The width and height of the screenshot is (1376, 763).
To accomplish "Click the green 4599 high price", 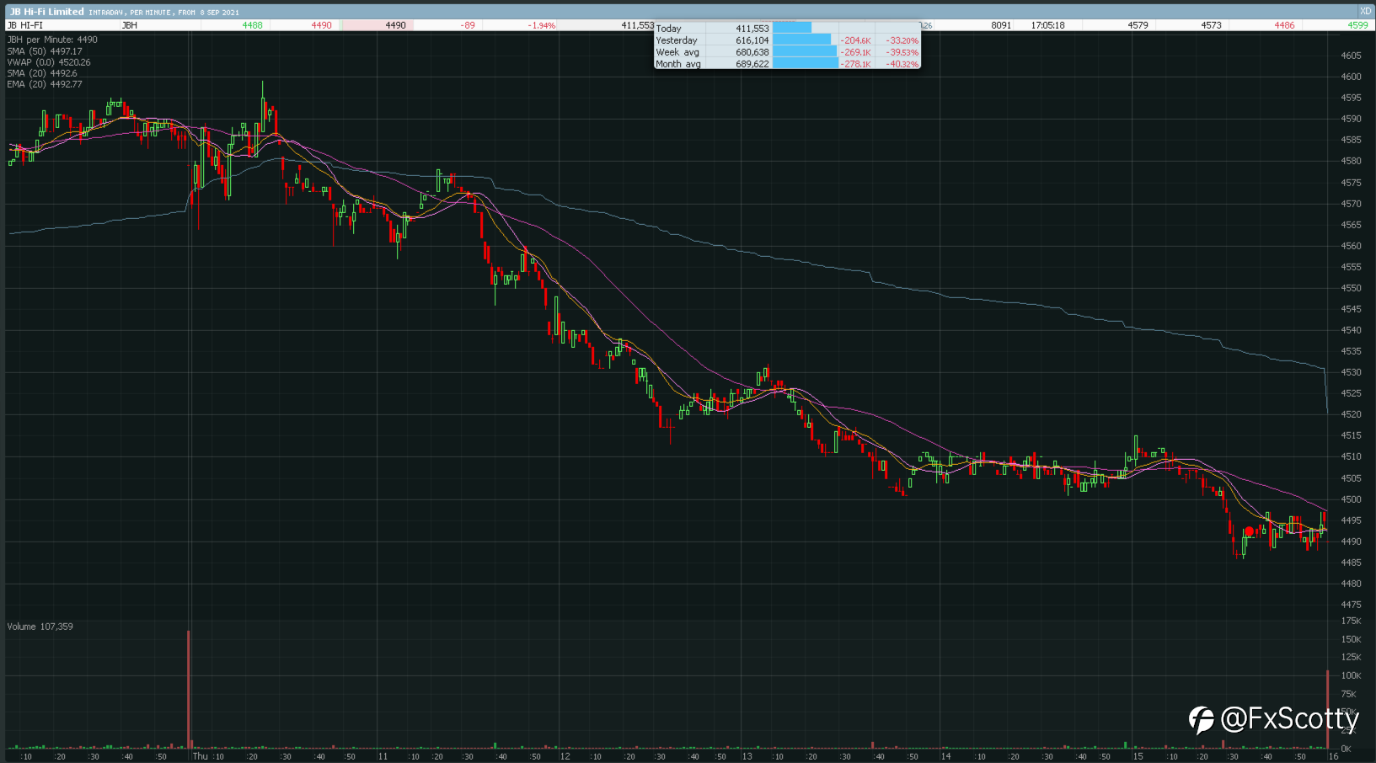I will click(x=1357, y=25).
